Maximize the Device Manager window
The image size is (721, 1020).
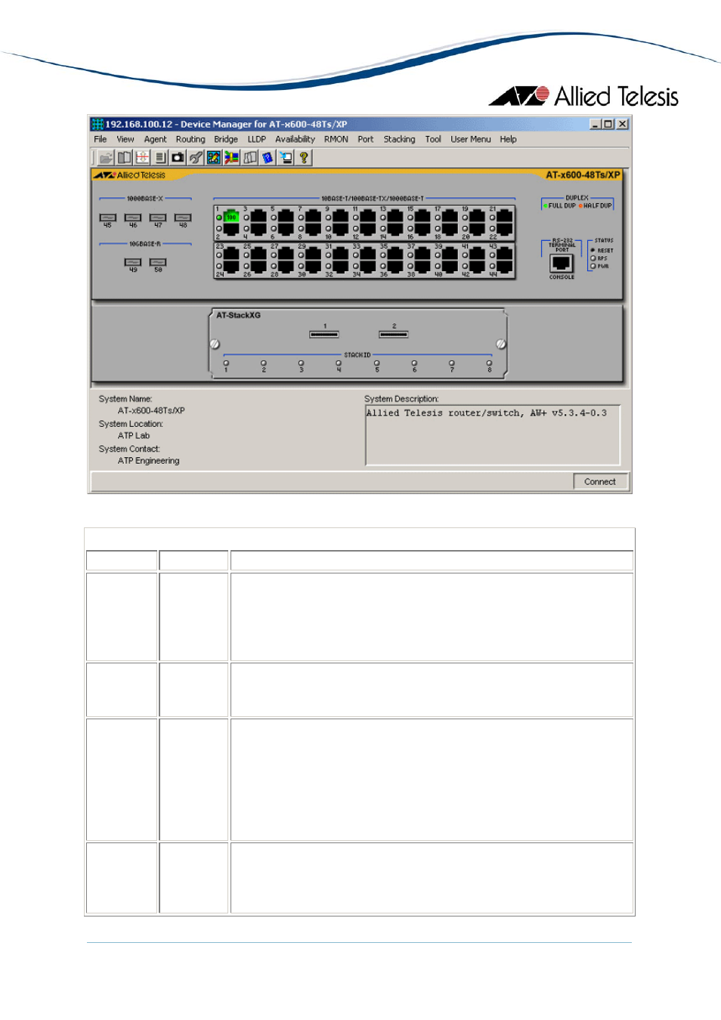coord(608,124)
